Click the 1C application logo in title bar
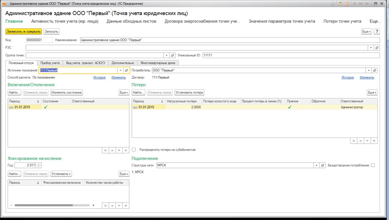The width and height of the screenshot is (389, 220). pos(4,4)
